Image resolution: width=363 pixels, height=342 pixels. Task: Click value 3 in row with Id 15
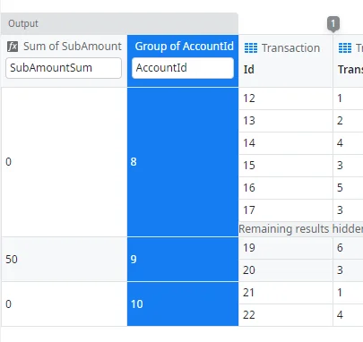[348, 166]
